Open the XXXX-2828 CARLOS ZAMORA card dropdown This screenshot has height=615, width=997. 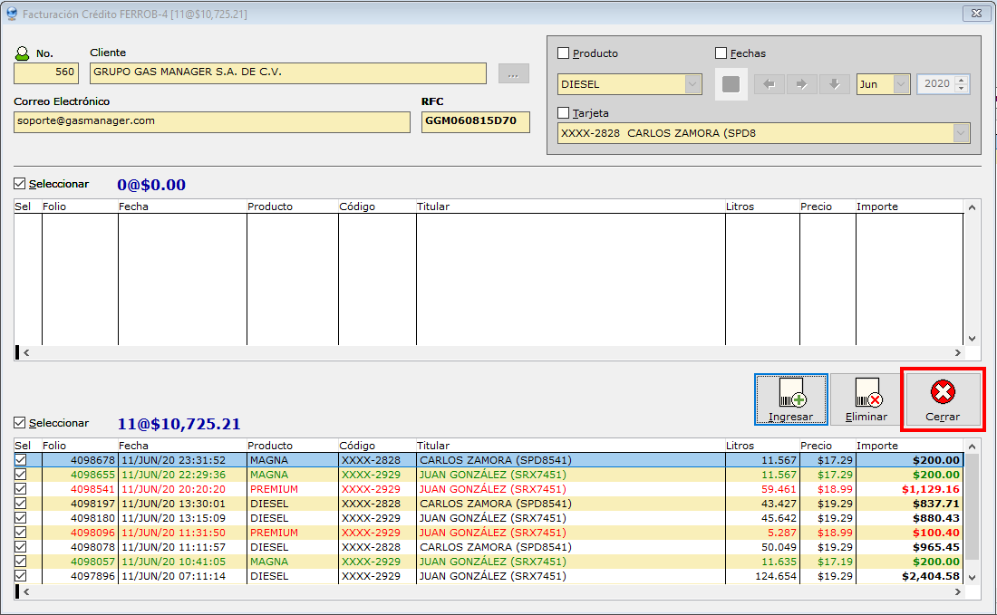coord(960,133)
